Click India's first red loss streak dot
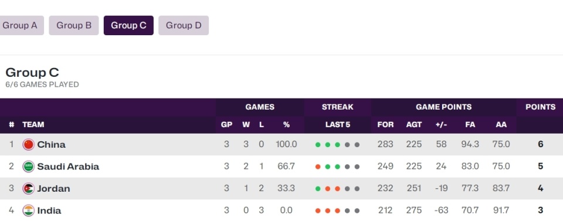The width and height of the screenshot is (563, 221). click(318, 210)
